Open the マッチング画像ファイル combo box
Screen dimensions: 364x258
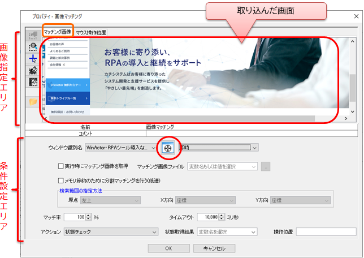coord(222,166)
